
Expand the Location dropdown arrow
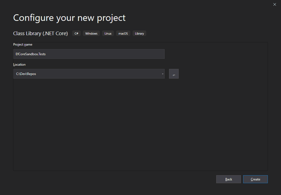162,74
